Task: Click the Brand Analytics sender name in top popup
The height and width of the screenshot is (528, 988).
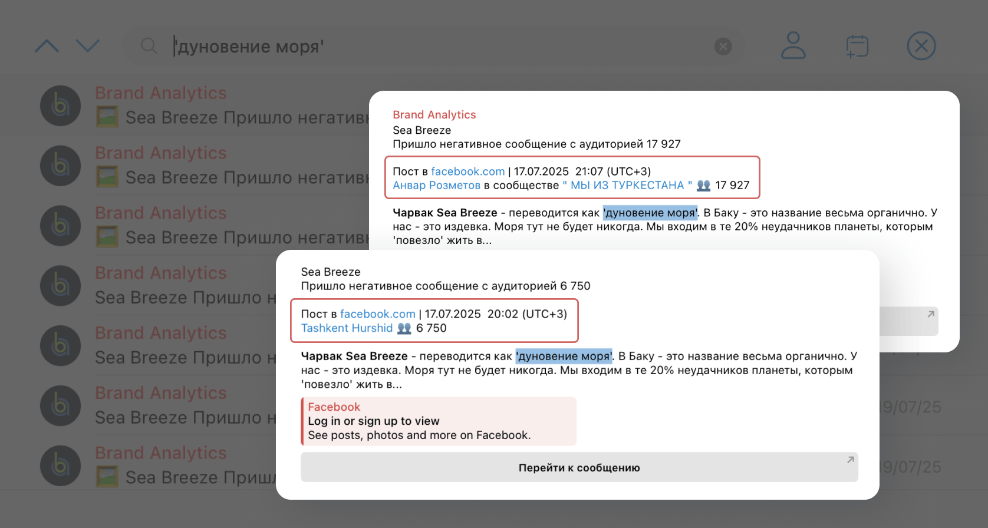Action: pos(434,115)
